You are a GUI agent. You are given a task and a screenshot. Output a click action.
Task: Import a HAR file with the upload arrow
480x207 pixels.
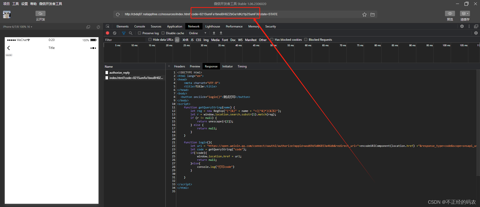214,33
